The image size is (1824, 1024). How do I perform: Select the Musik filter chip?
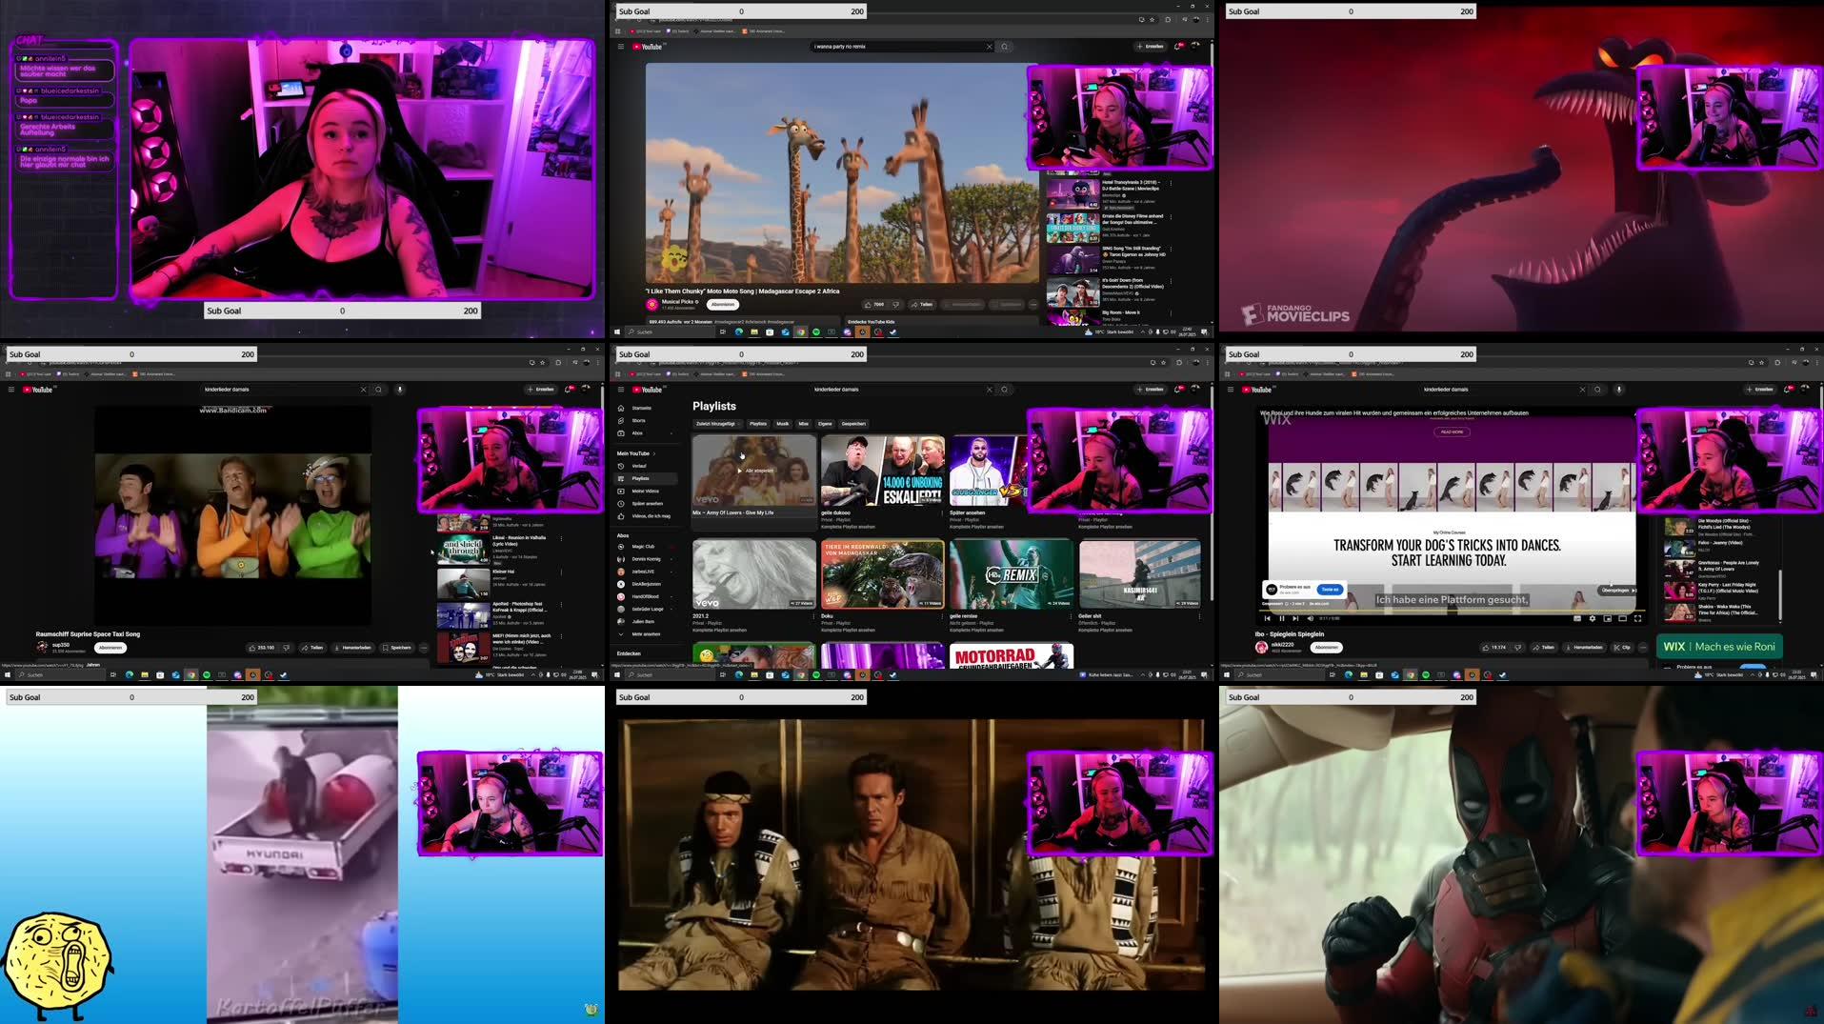[782, 424]
